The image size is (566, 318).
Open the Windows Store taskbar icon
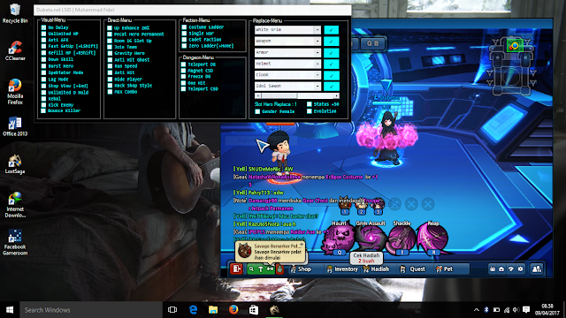pyautogui.click(x=254, y=310)
